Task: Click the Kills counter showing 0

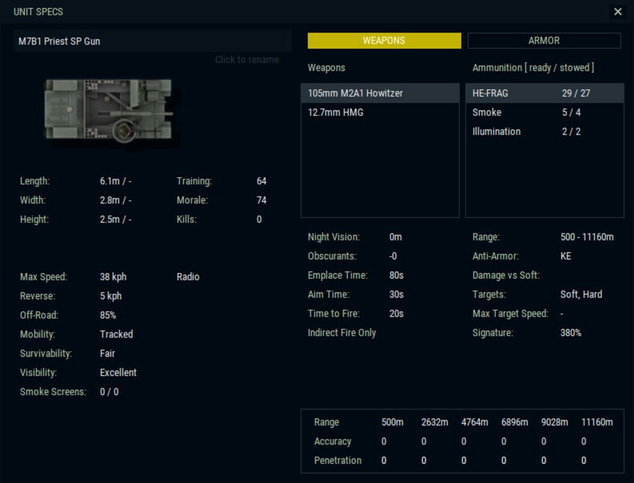Action: tap(259, 219)
